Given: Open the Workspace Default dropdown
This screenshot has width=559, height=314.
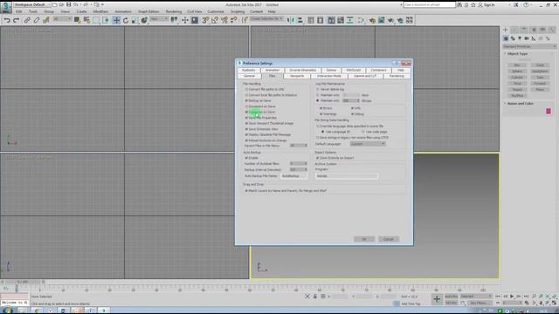Looking at the screenshot, I should (31, 4).
